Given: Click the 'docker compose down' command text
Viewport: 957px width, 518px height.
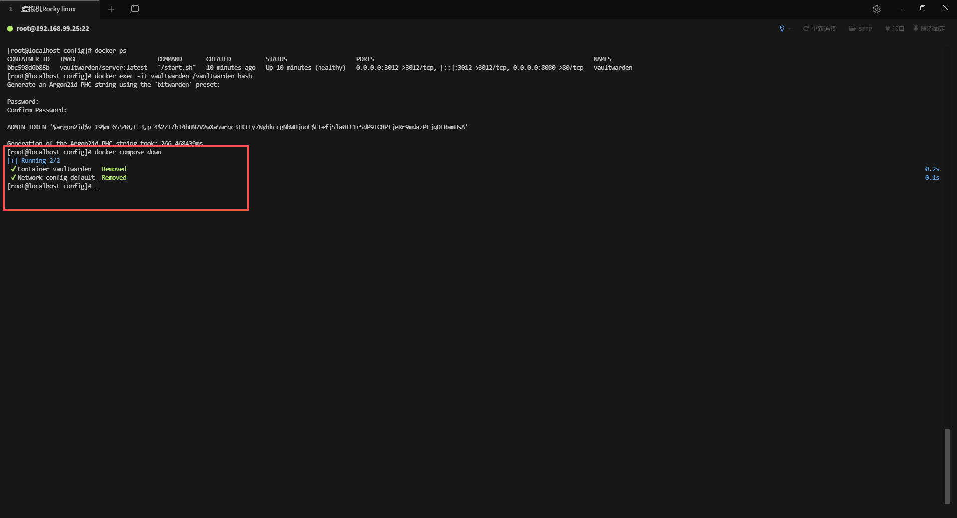Looking at the screenshot, I should coord(128,152).
